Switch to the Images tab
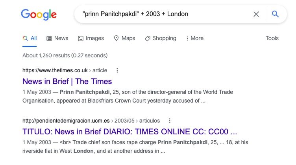This screenshot has width=296, height=165. point(91,38)
